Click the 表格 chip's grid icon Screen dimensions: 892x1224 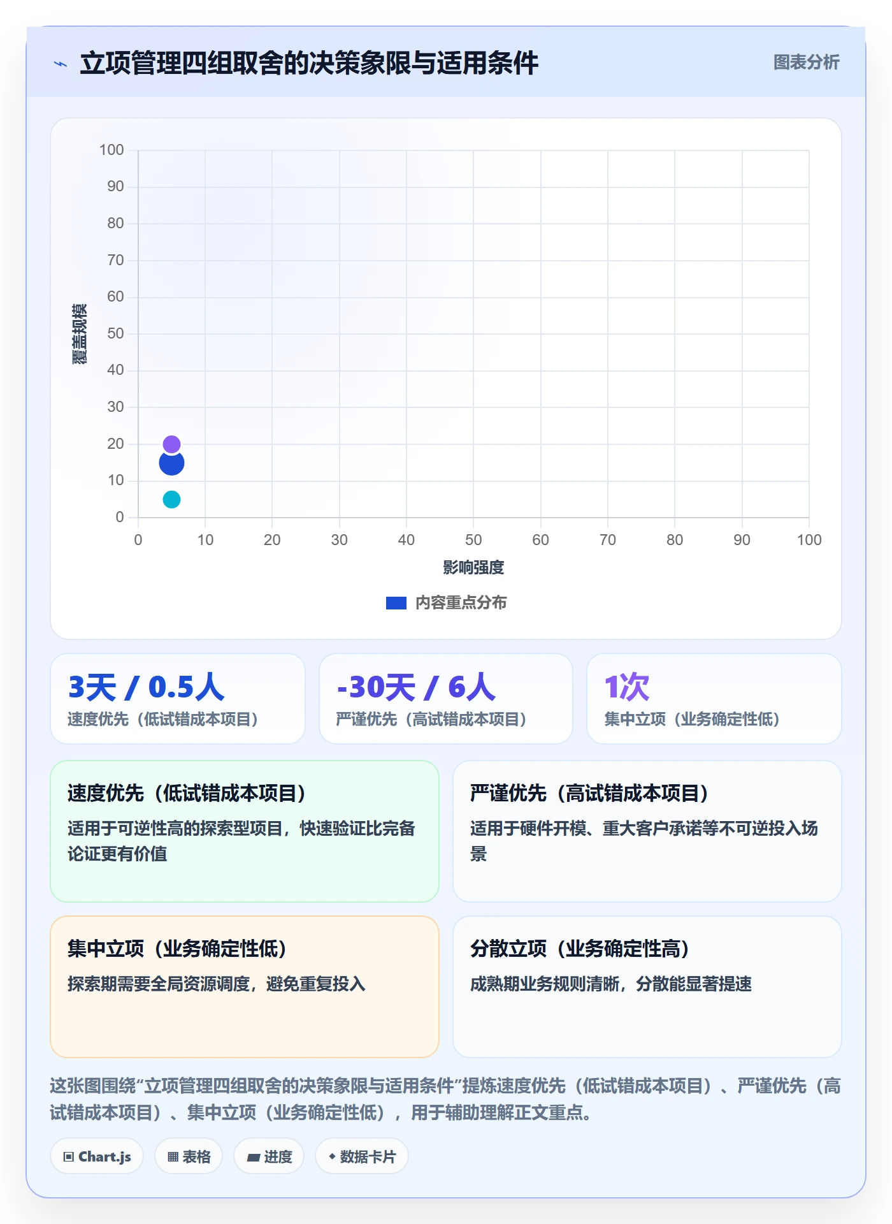[173, 1157]
